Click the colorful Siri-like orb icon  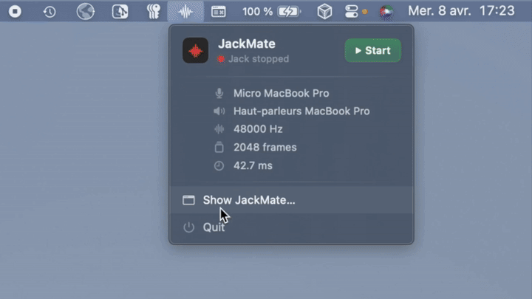click(386, 13)
